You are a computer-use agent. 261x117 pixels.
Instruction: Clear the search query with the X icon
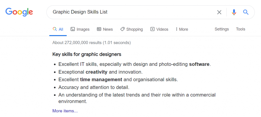(219, 12)
